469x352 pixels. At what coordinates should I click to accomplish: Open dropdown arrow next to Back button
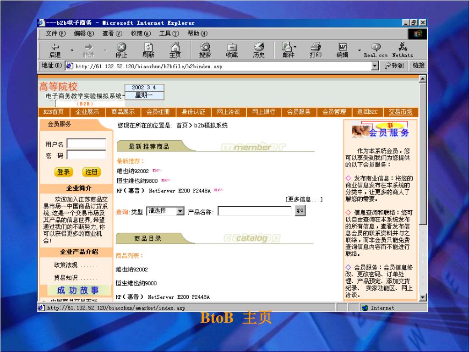pos(72,50)
